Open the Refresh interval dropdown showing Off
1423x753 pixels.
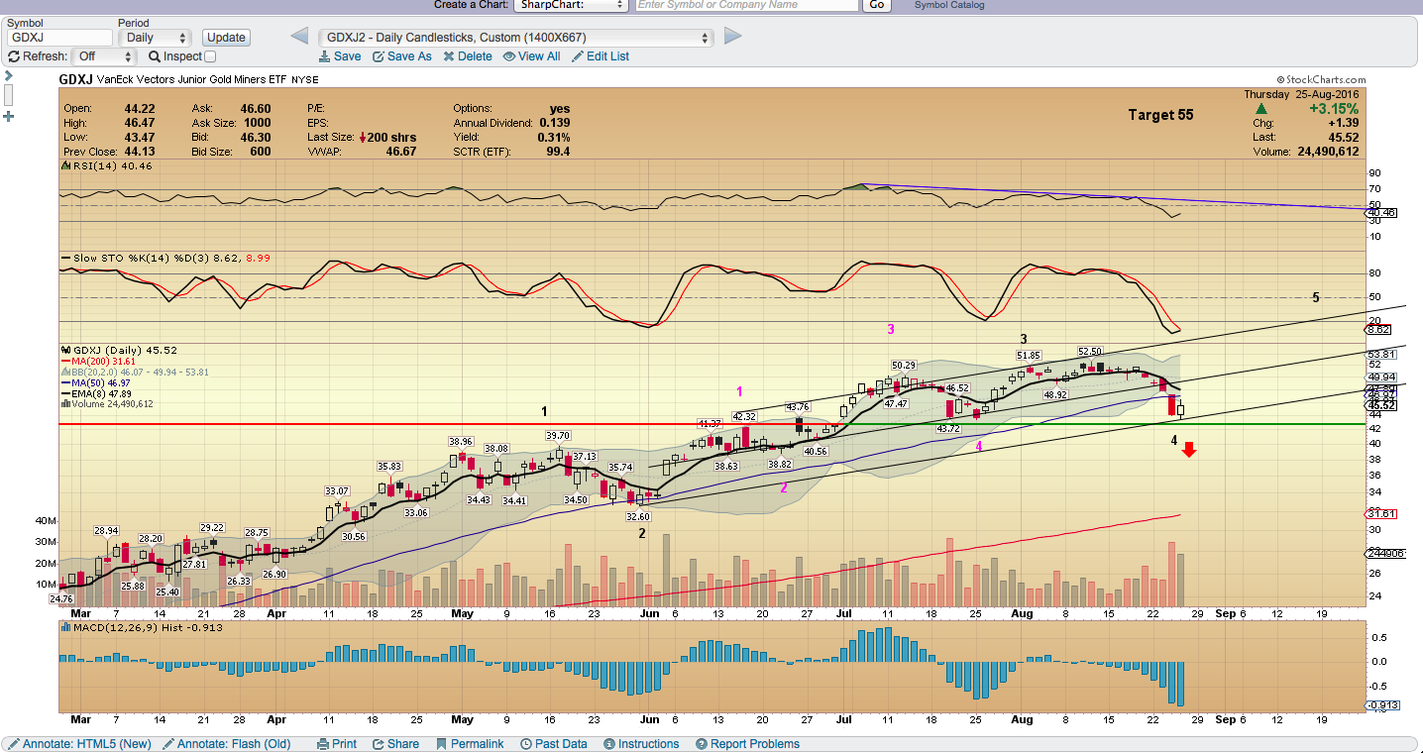point(103,56)
